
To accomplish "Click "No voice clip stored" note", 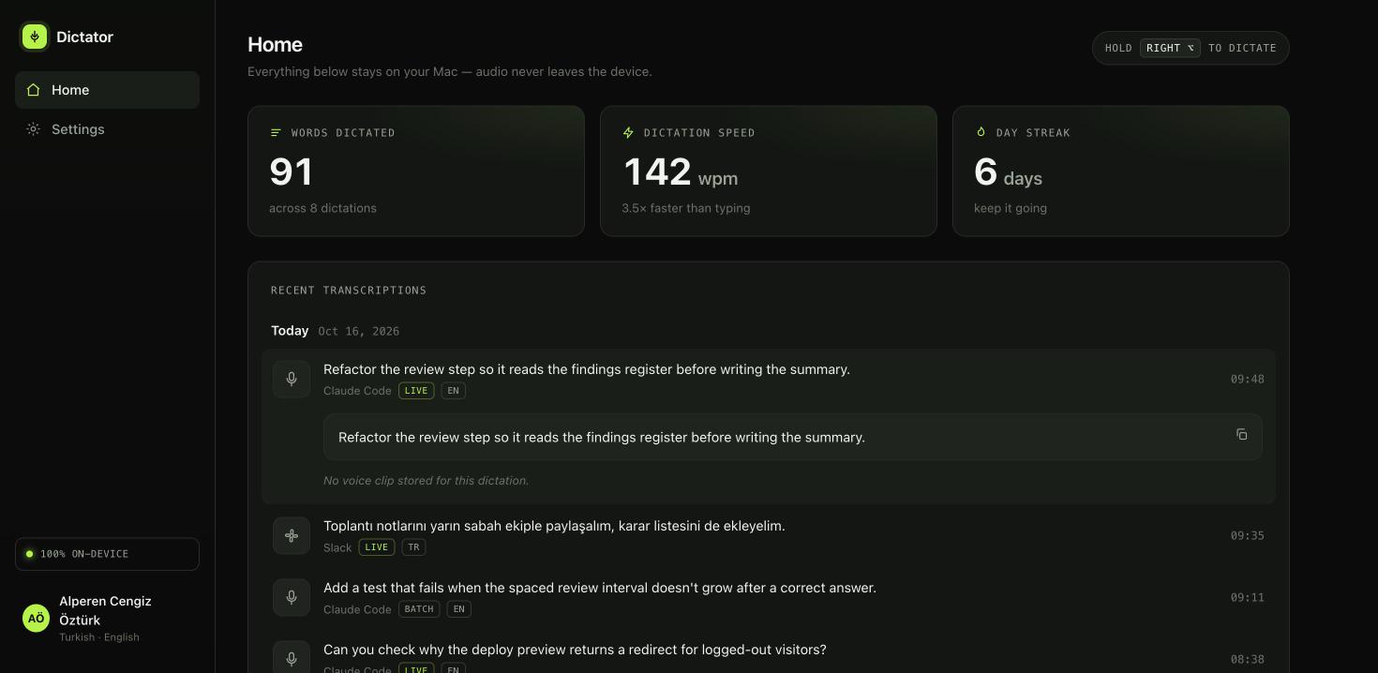I will (427, 480).
